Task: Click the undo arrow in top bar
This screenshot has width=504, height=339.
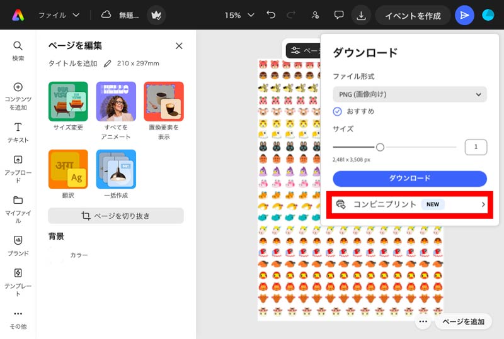Action: click(x=271, y=14)
